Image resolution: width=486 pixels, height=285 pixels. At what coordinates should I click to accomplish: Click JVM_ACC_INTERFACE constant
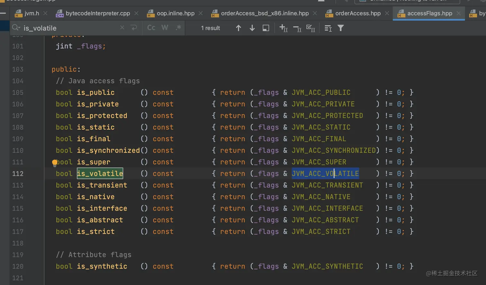[328, 208]
